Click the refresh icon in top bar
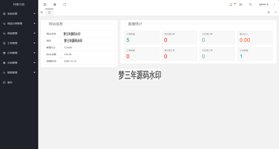This screenshot has height=149, width=279. point(65,5)
